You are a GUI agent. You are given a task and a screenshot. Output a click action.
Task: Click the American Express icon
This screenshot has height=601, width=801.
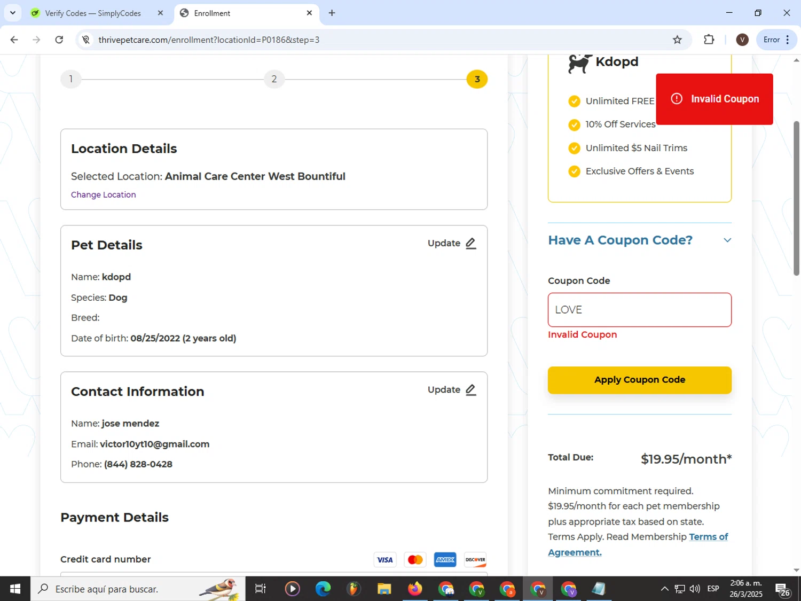(x=445, y=559)
